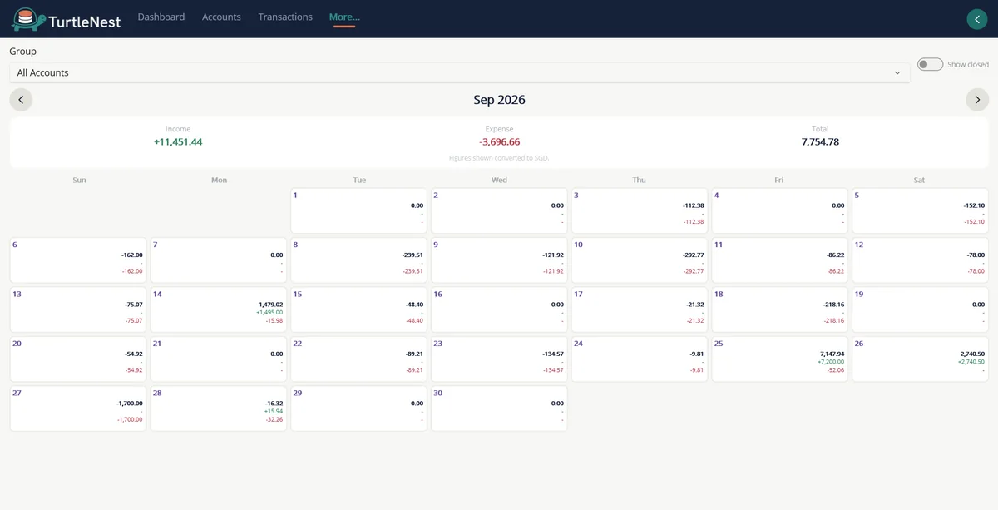The image size is (998, 510).
Task: Select day 10 cell with -292.77
Action: [x=639, y=260]
